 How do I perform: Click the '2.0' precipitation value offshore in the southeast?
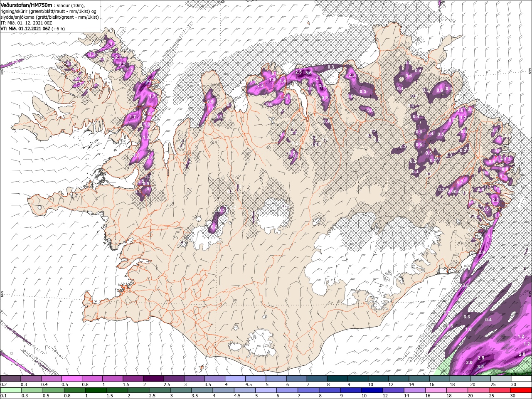tap(470, 362)
